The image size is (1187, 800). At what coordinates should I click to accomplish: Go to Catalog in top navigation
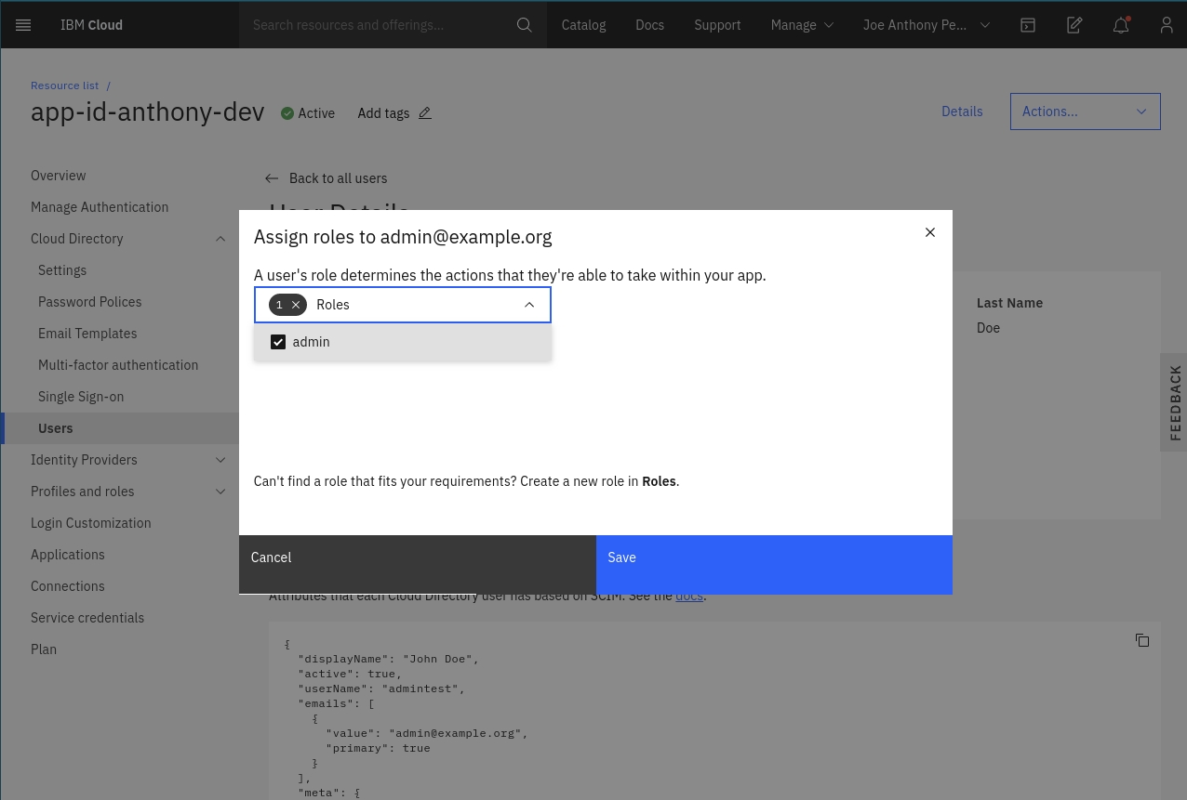(583, 25)
